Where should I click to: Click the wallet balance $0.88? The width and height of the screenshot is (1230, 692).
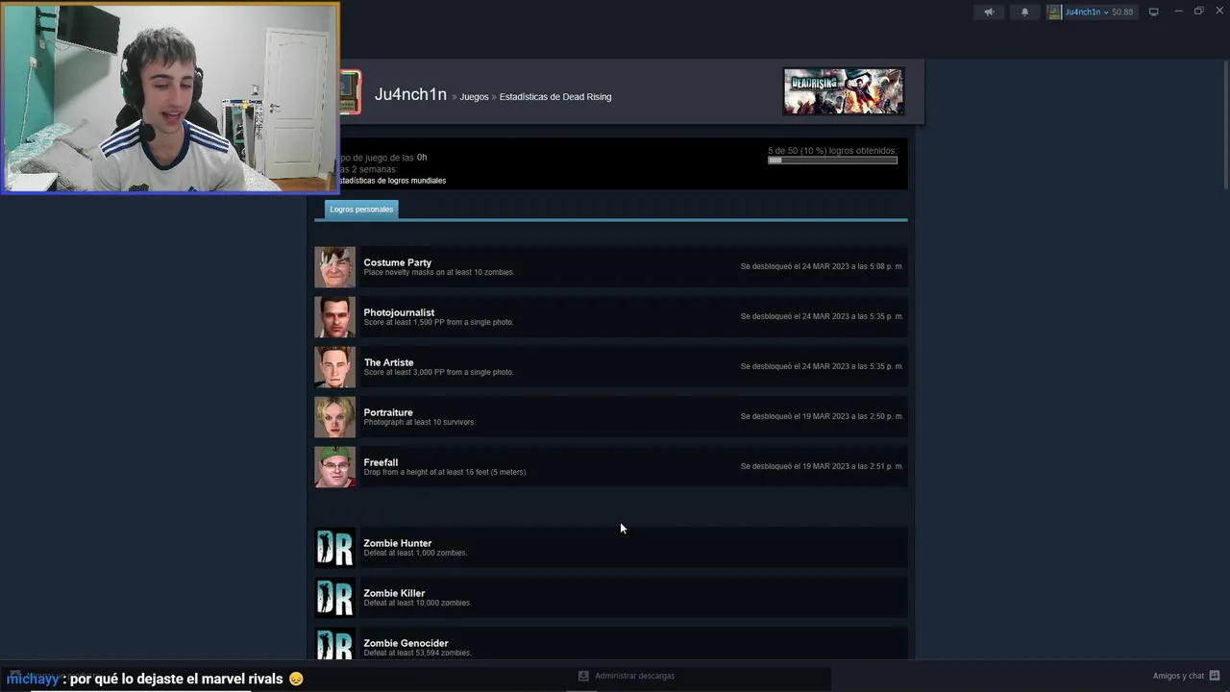tap(1122, 12)
